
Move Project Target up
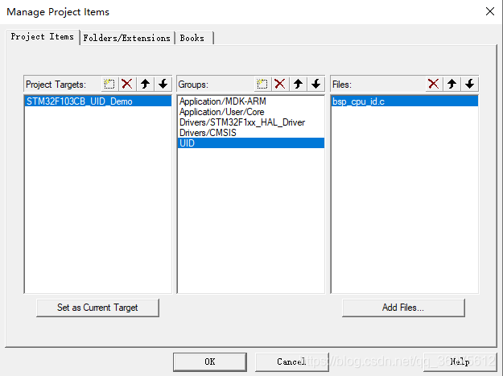pos(146,85)
